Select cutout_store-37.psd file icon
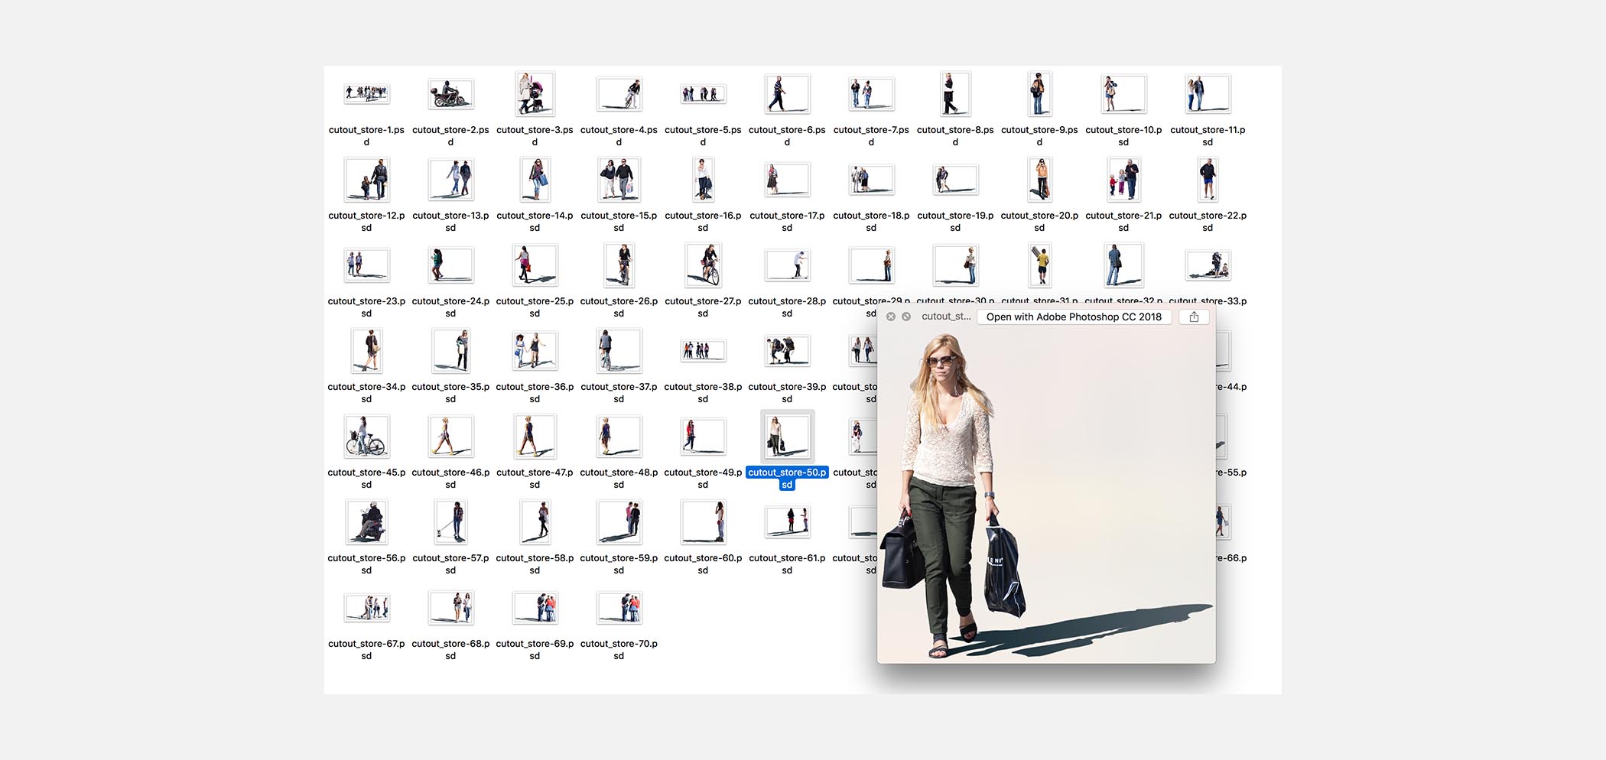The image size is (1606, 760). click(x=619, y=351)
